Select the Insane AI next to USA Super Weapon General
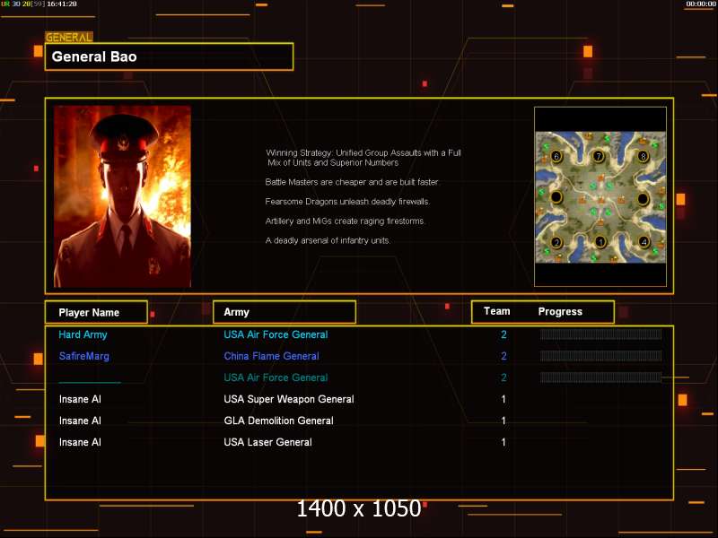 pyautogui.click(x=80, y=399)
